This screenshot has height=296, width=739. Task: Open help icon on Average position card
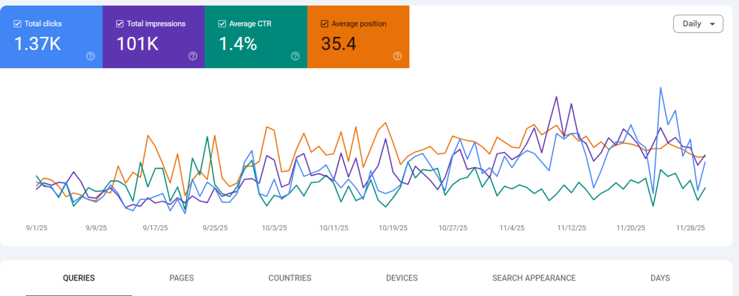pos(397,56)
